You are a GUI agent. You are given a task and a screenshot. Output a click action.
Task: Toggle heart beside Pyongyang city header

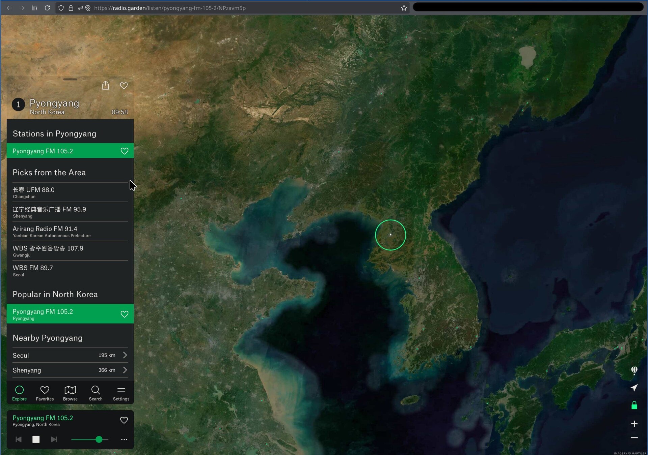[x=124, y=86]
